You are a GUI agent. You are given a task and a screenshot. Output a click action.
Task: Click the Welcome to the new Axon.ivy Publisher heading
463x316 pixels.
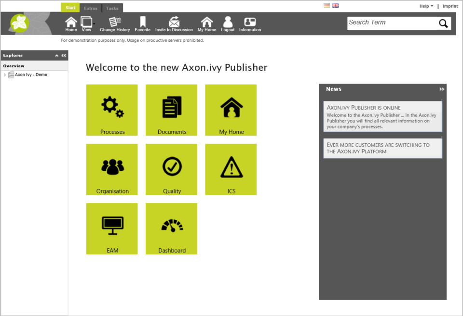177,67
